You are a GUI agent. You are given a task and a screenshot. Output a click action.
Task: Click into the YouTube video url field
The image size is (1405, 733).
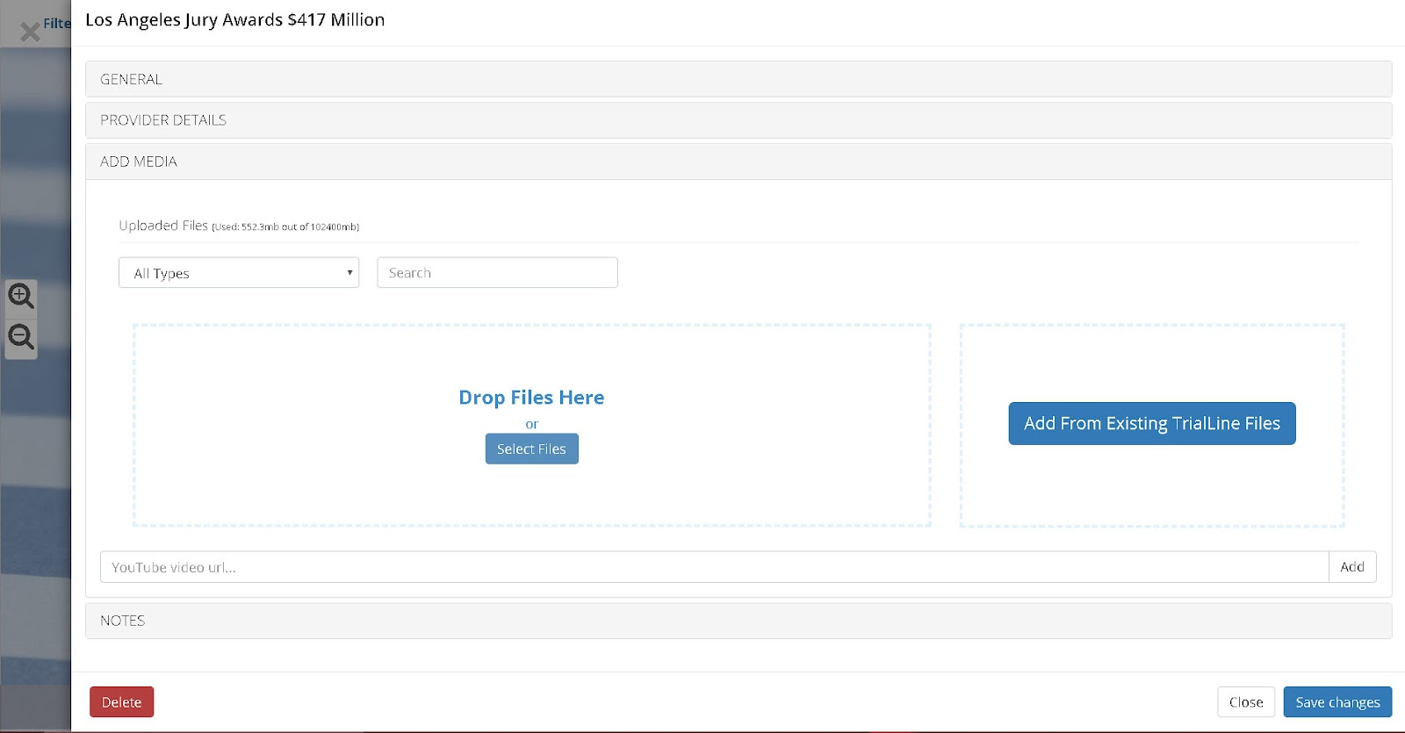[713, 567]
